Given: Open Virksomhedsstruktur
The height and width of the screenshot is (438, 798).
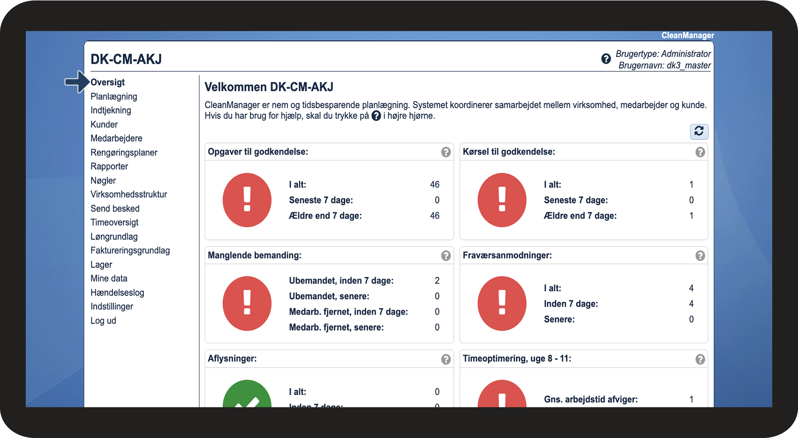Looking at the screenshot, I should click(x=129, y=194).
